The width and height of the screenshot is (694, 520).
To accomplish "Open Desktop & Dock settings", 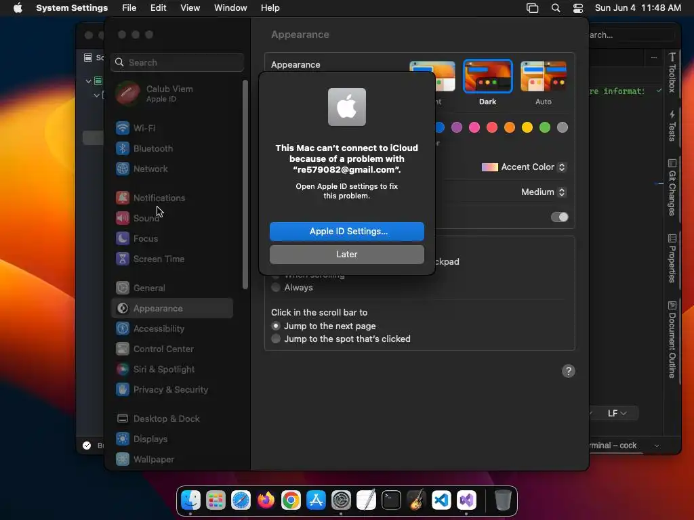I will [171, 419].
